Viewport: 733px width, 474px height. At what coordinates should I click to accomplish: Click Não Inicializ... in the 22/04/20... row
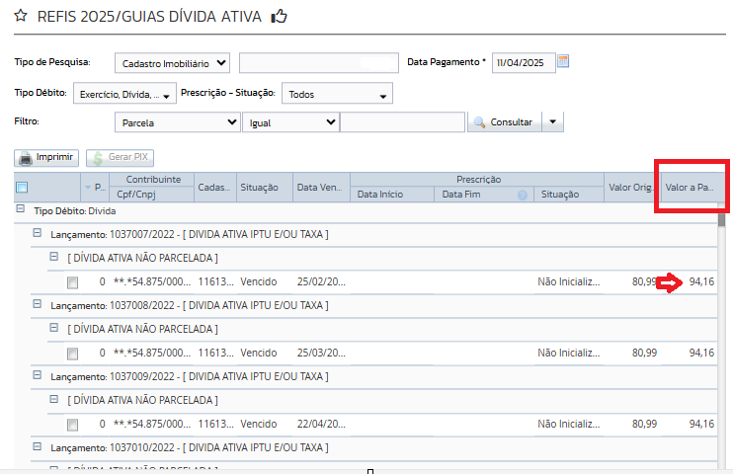pyautogui.click(x=568, y=424)
